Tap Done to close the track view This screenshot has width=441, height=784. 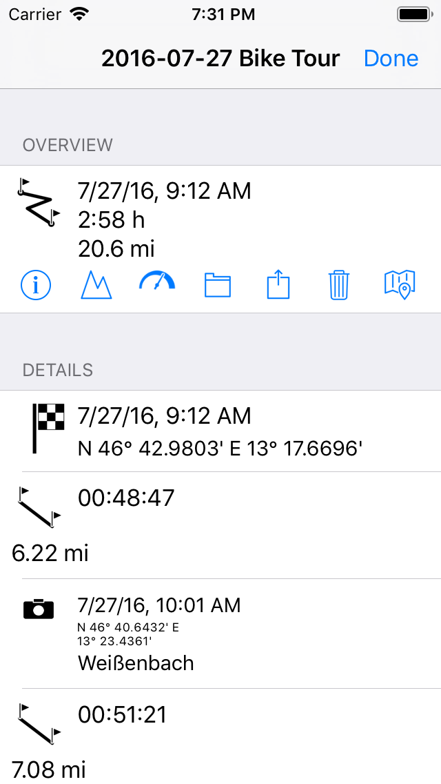[391, 58]
